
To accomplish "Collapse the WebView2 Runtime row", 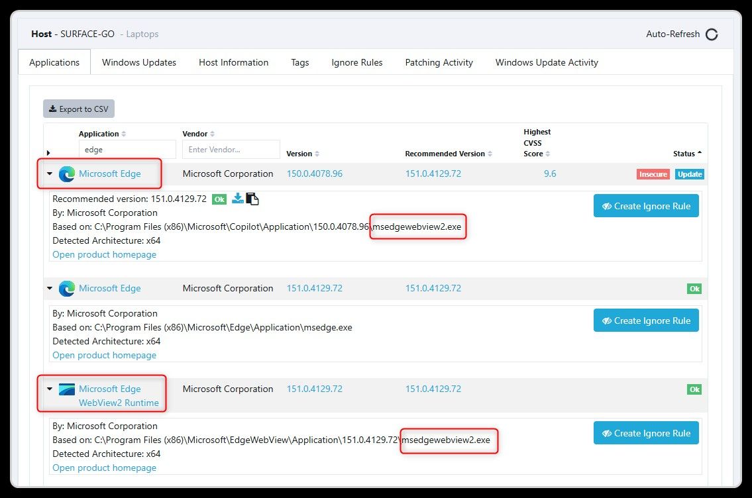I will (50, 389).
